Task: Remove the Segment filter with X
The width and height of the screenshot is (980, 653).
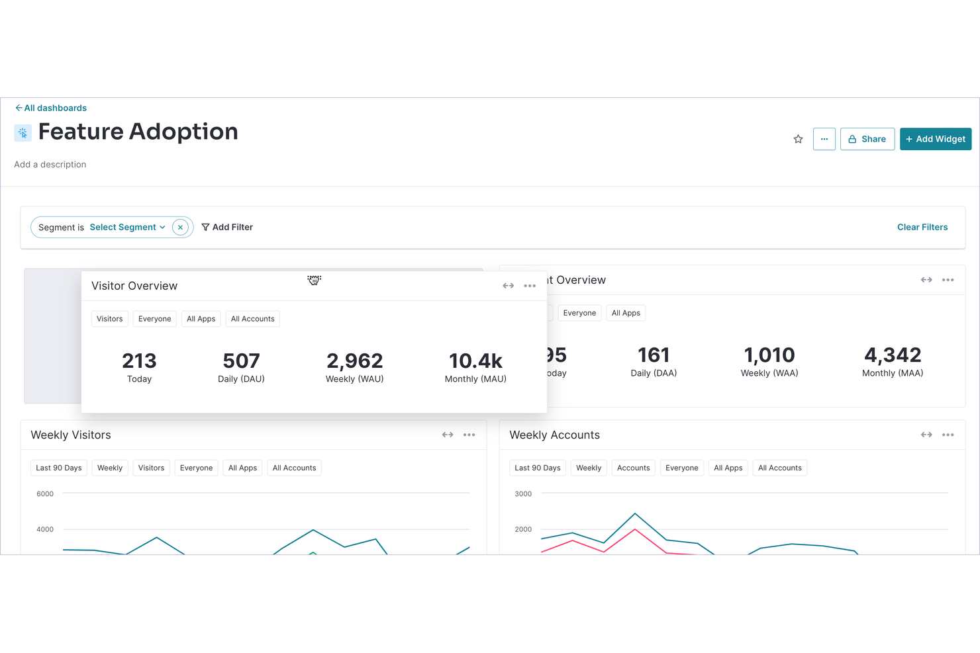Action: [x=180, y=227]
